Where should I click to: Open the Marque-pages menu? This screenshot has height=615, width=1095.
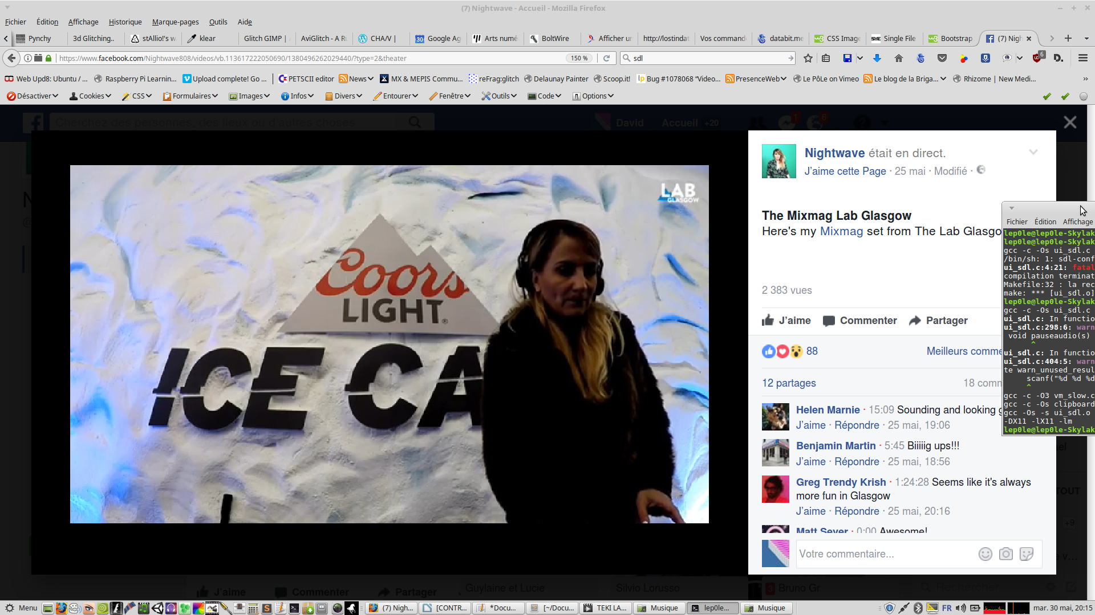click(175, 22)
